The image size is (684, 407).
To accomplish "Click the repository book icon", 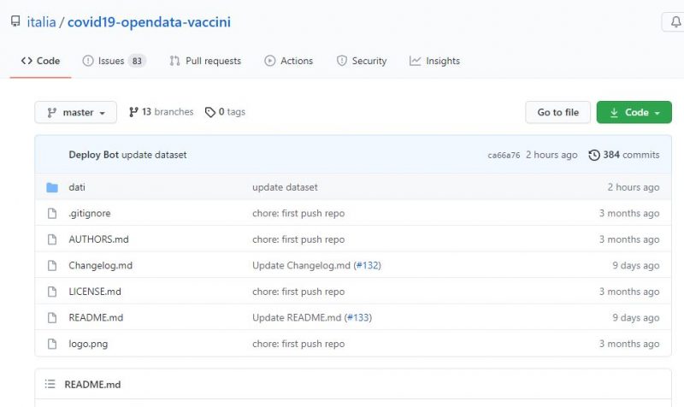I will pyautogui.click(x=15, y=21).
